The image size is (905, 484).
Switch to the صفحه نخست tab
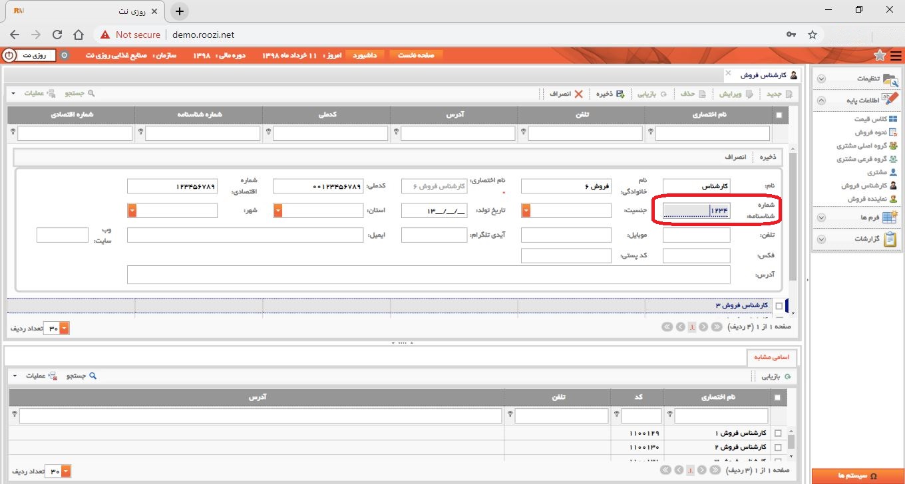pyautogui.click(x=416, y=55)
